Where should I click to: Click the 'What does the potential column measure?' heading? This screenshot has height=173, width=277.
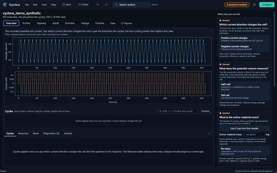[x=244, y=69]
